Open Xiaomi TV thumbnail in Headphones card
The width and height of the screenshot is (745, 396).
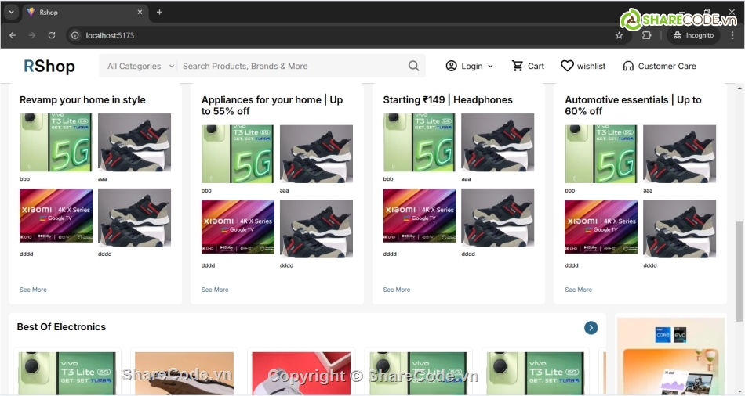click(420, 216)
